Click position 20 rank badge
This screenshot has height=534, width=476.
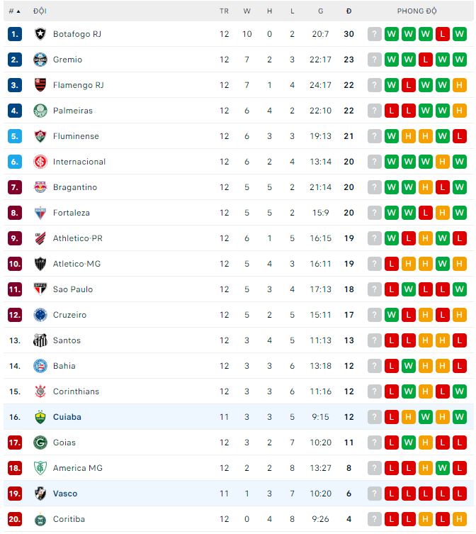pyautogui.click(x=15, y=519)
